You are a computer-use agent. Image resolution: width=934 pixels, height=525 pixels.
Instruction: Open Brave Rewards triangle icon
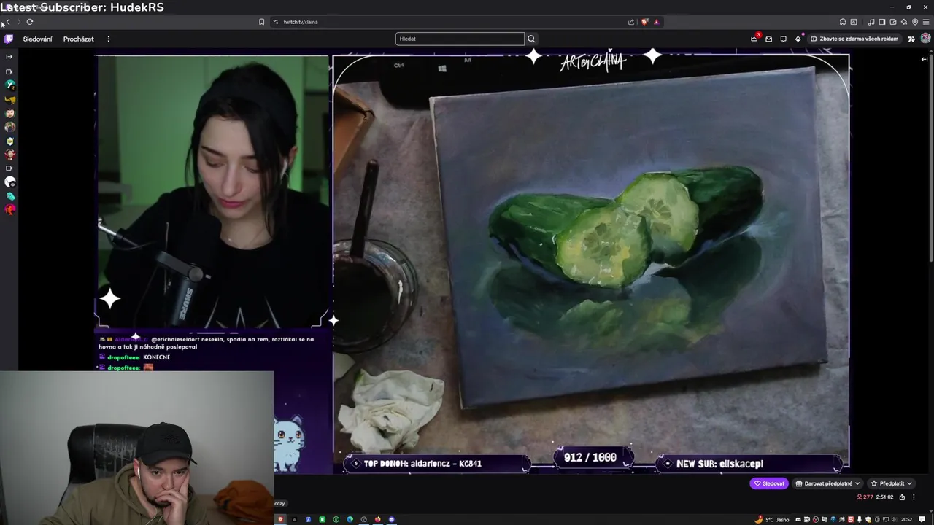pyautogui.click(x=656, y=22)
